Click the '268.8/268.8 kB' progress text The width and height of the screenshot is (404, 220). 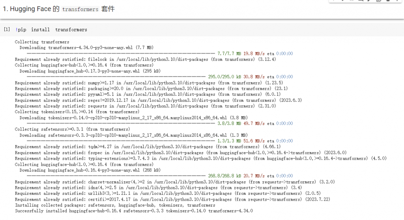tap(224, 176)
